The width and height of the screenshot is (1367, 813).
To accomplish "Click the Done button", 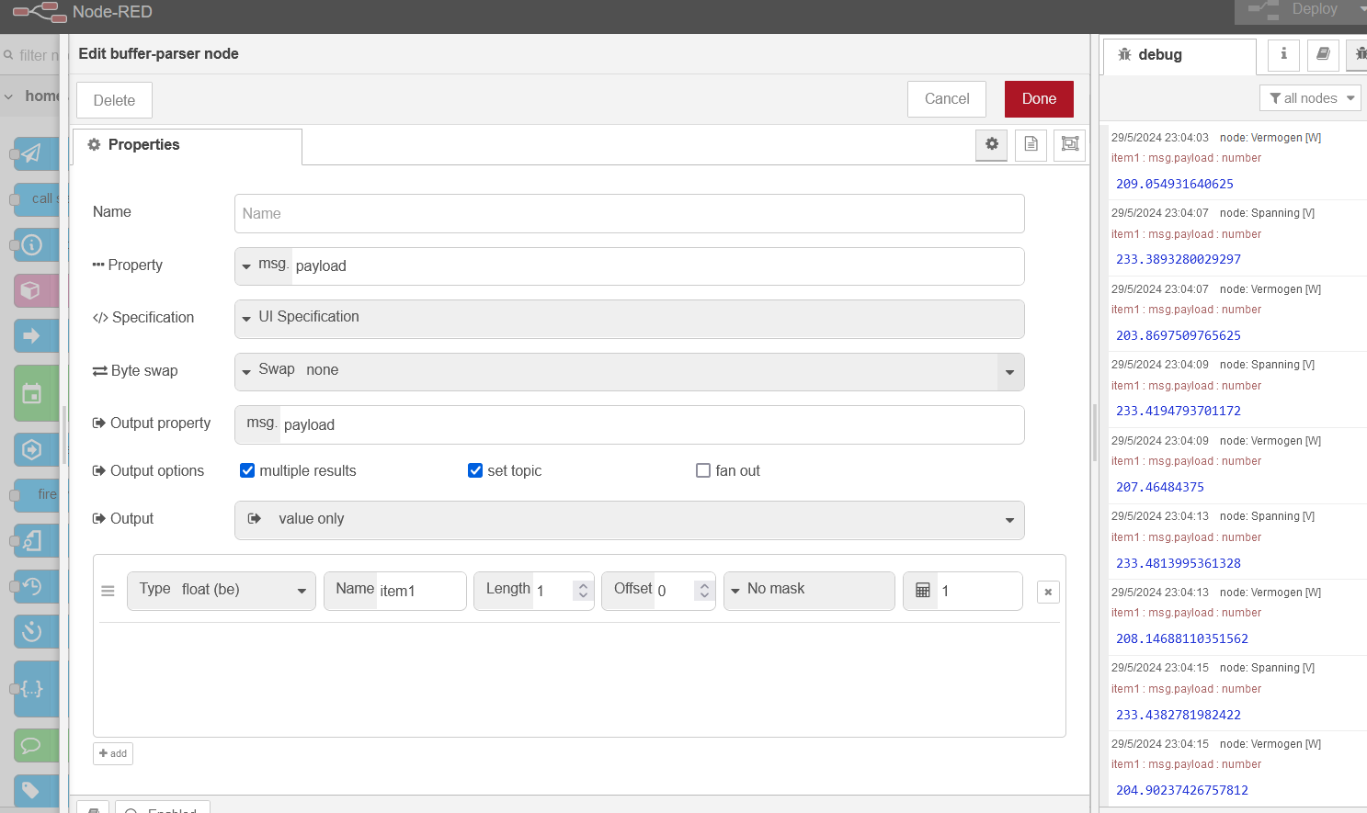I will point(1039,99).
